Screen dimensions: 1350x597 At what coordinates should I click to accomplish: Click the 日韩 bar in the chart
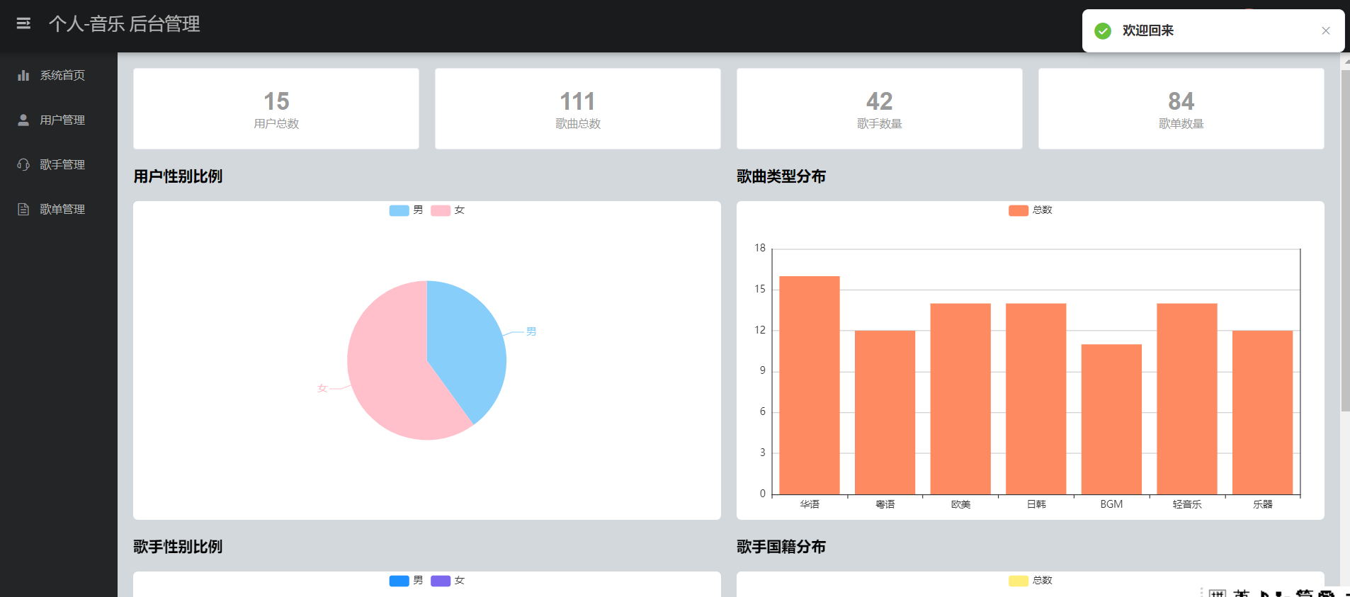tap(1036, 399)
